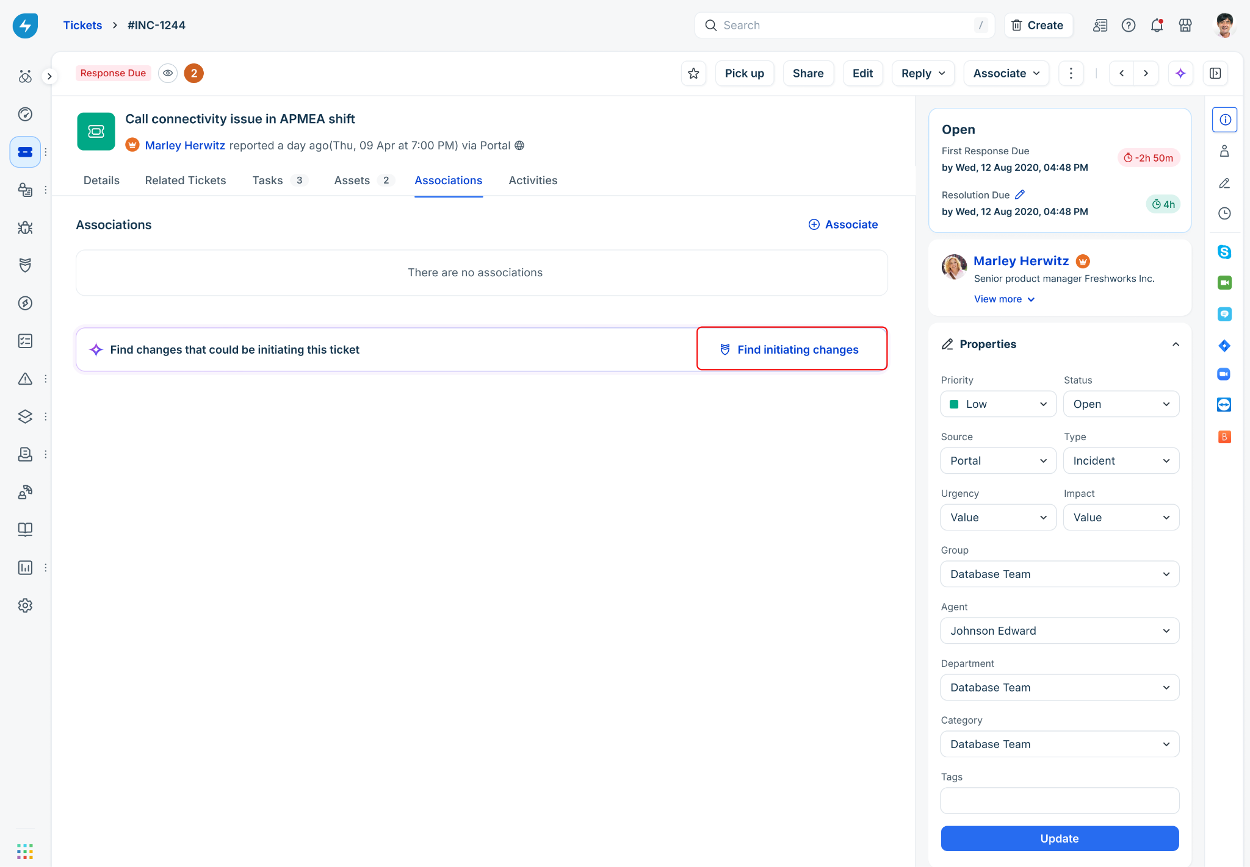
Task: Open the Agent Johnson Edward dropdown
Action: click(x=1060, y=631)
